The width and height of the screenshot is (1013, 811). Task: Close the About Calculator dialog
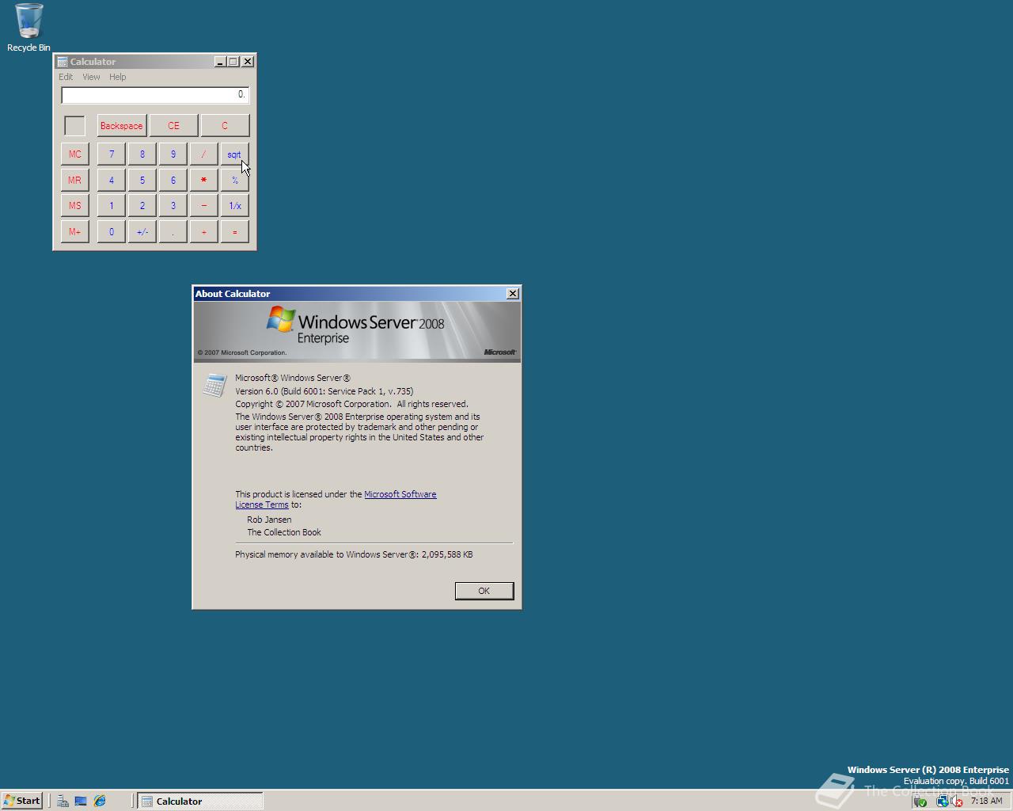tap(513, 294)
